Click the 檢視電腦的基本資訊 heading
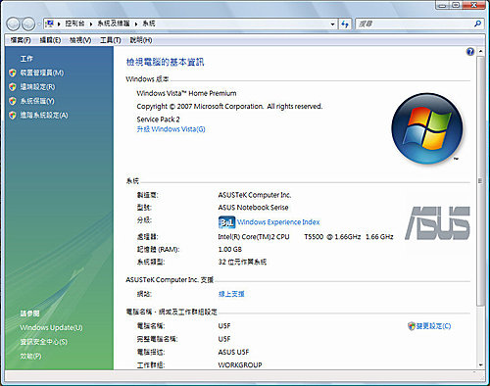 pyautogui.click(x=166, y=62)
